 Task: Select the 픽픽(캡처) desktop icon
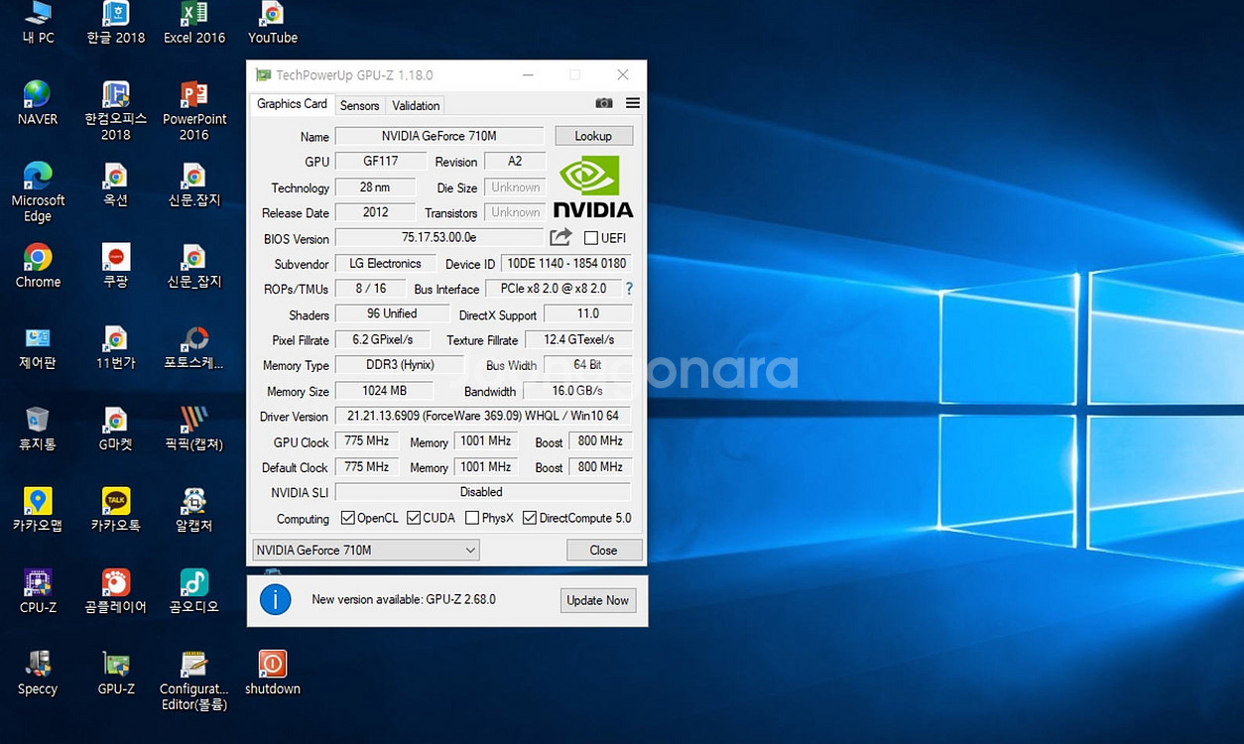tap(194, 429)
